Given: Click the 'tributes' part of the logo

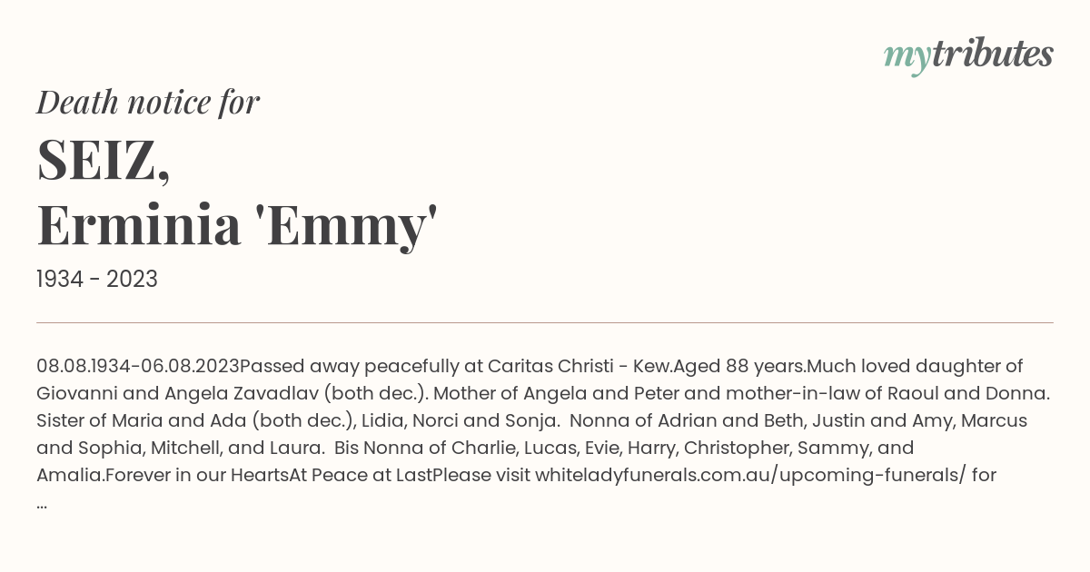Looking at the screenshot, I should tap(992, 54).
